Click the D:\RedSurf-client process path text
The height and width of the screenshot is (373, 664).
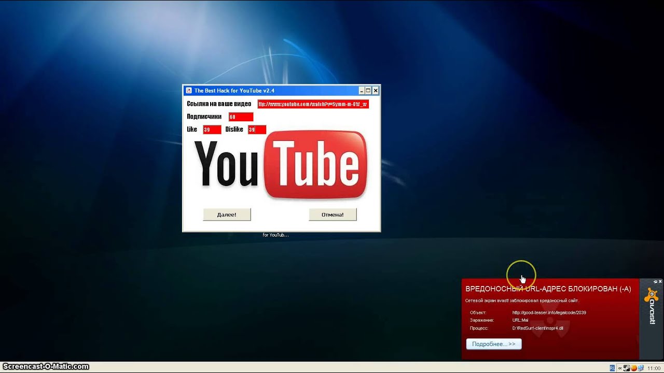(x=537, y=328)
